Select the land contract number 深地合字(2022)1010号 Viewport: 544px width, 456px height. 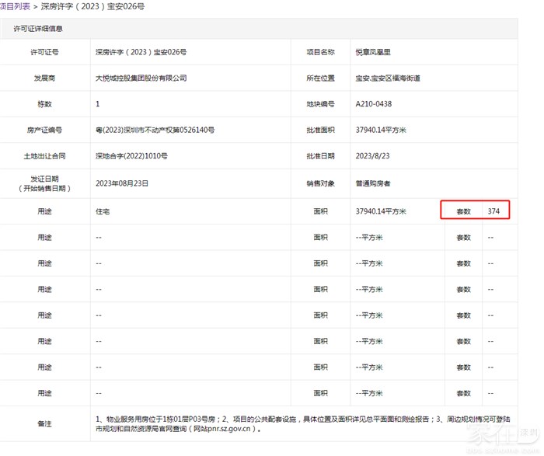pyautogui.click(x=131, y=155)
